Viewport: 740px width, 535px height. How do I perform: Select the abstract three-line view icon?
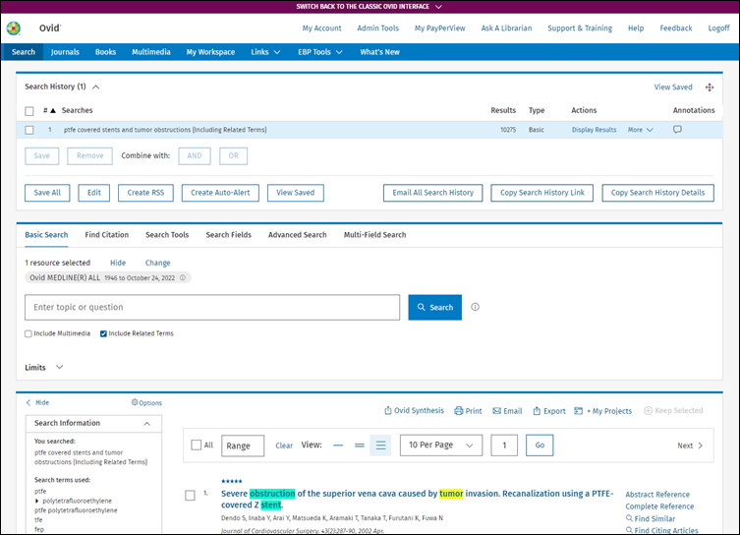click(x=380, y=446)
